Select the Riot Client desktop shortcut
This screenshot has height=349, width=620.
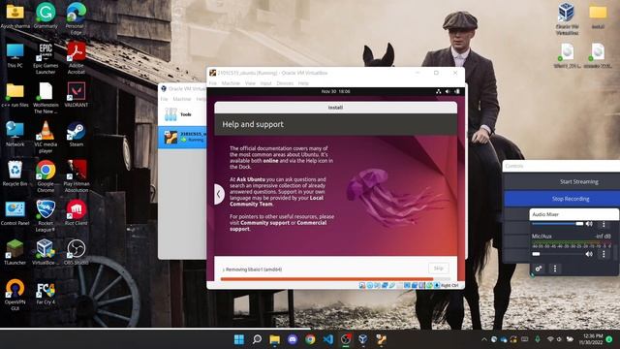[x=76, y=213]
